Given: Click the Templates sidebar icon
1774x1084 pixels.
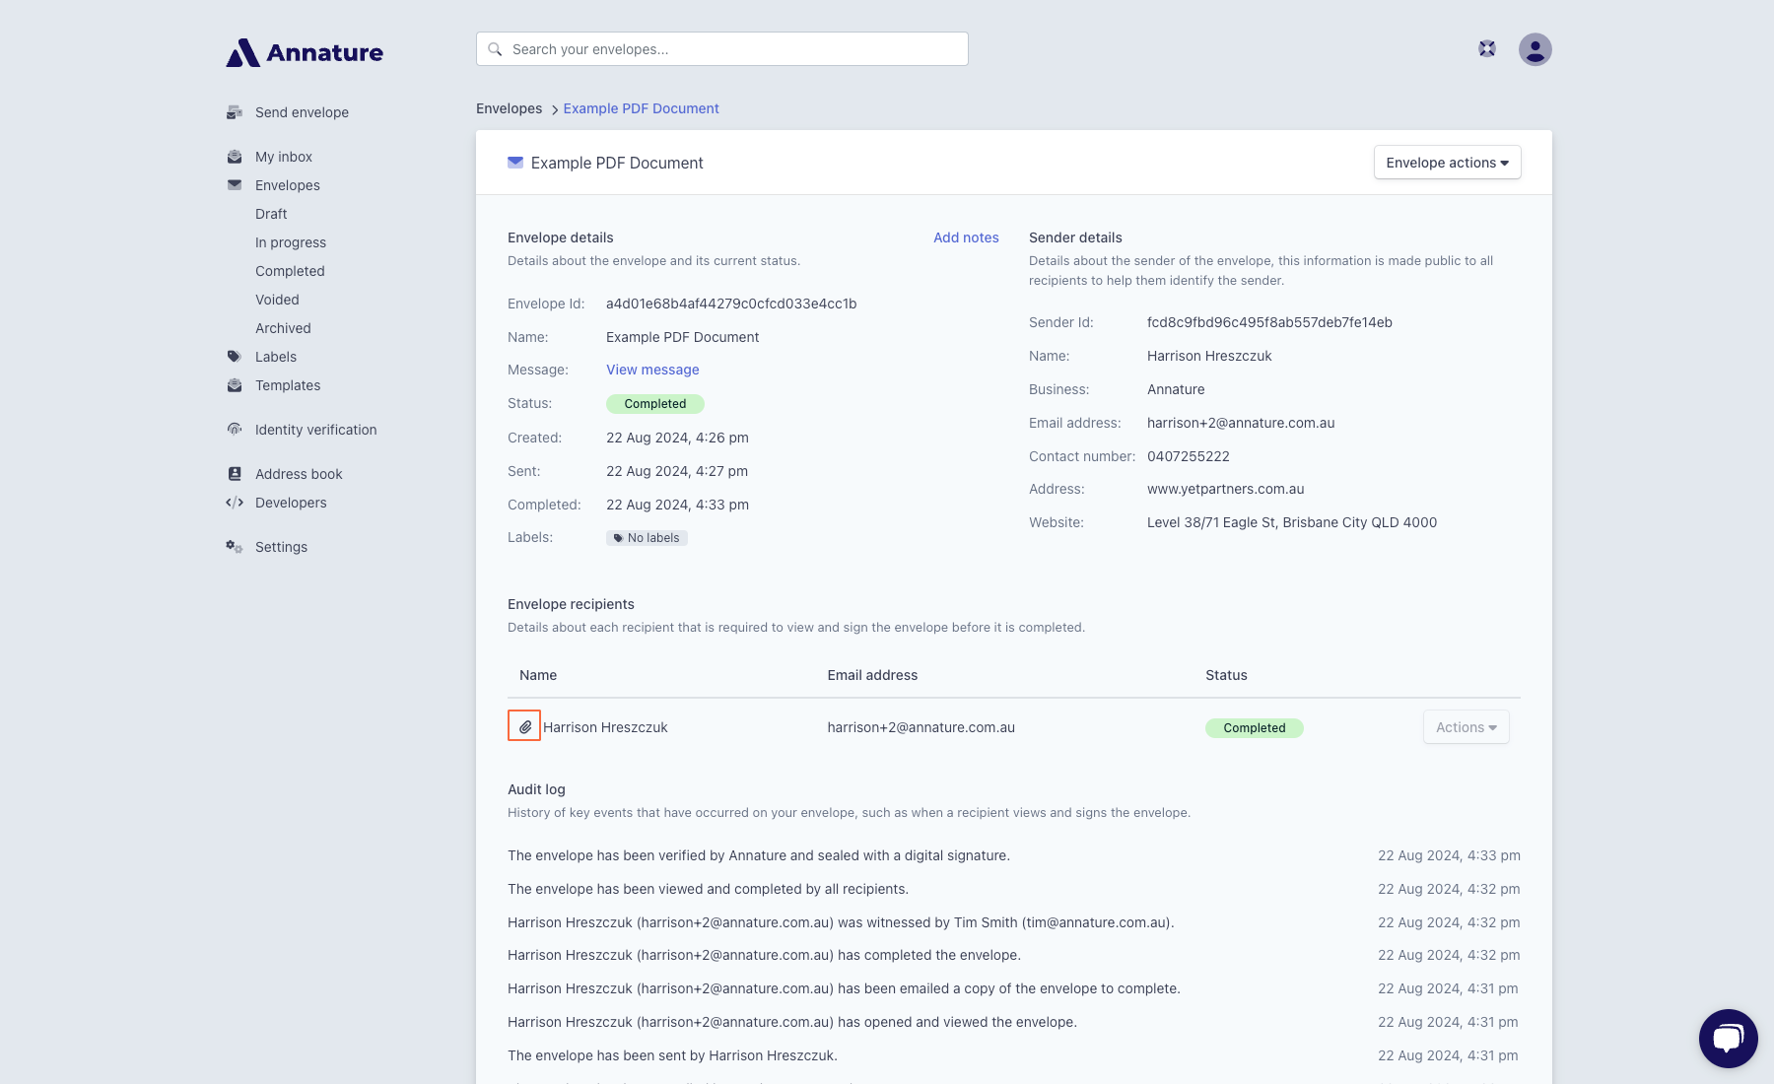Looking at the screenshot, I should click(235, 385).
